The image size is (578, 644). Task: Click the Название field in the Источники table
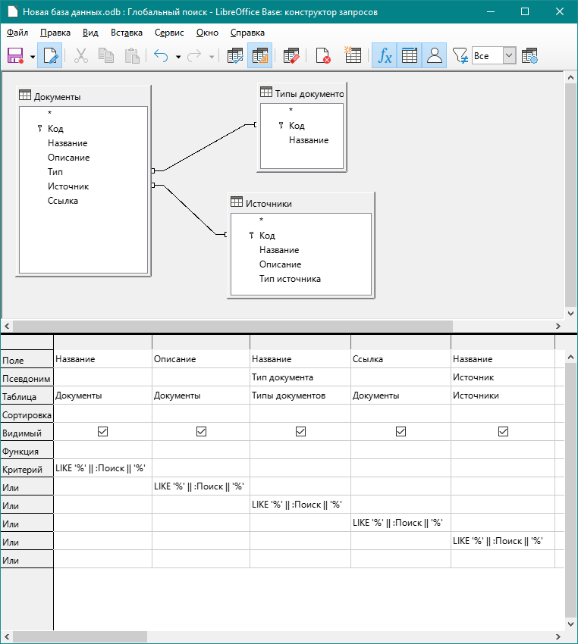click(x=279, y=250)
